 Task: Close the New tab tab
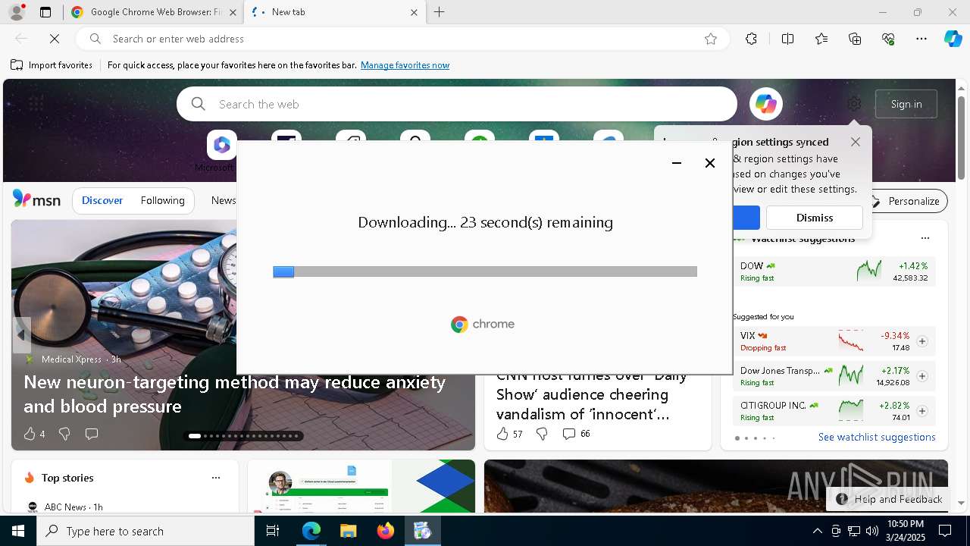414,12
